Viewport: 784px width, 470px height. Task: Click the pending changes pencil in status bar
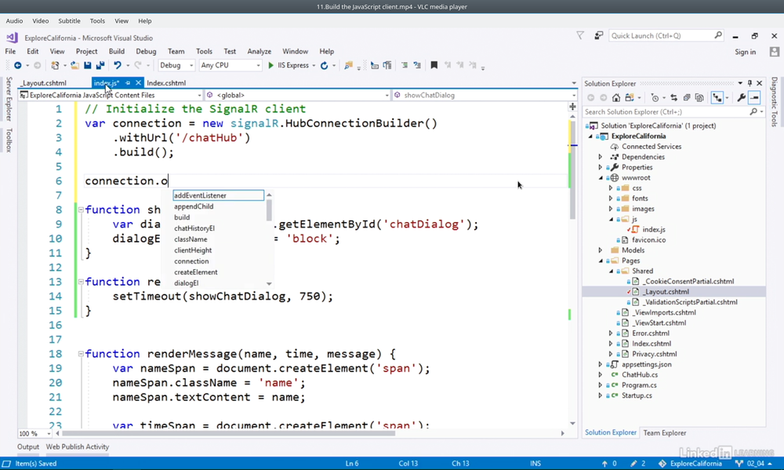coord(633,464)
